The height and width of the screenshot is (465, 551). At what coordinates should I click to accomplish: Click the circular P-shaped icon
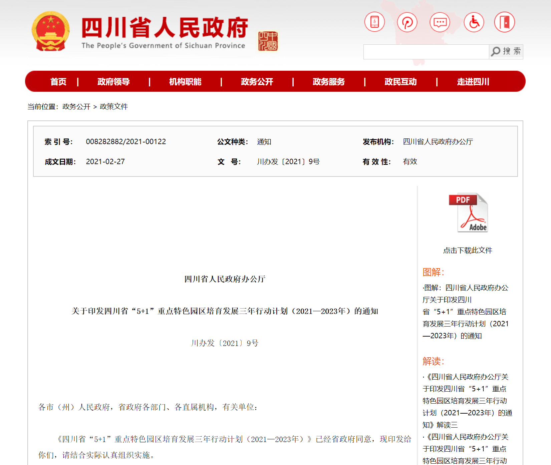tap(407, 22)
